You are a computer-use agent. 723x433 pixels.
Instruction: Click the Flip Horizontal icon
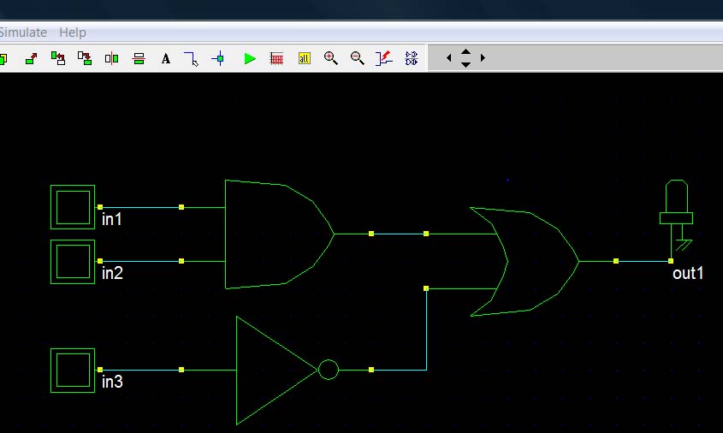point(111,58)
